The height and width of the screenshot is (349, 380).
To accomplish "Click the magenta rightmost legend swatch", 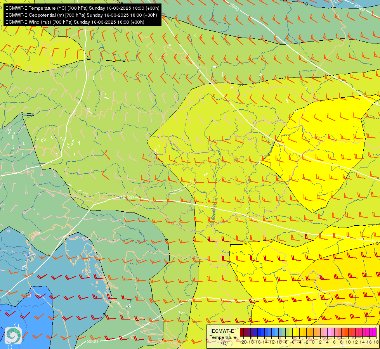I will [x=375, y=332].
